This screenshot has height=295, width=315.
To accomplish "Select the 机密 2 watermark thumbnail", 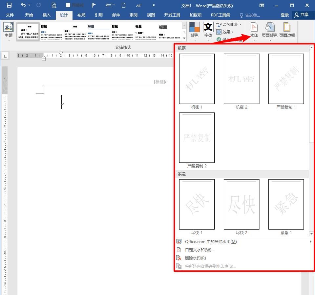I will coord(241,79).
